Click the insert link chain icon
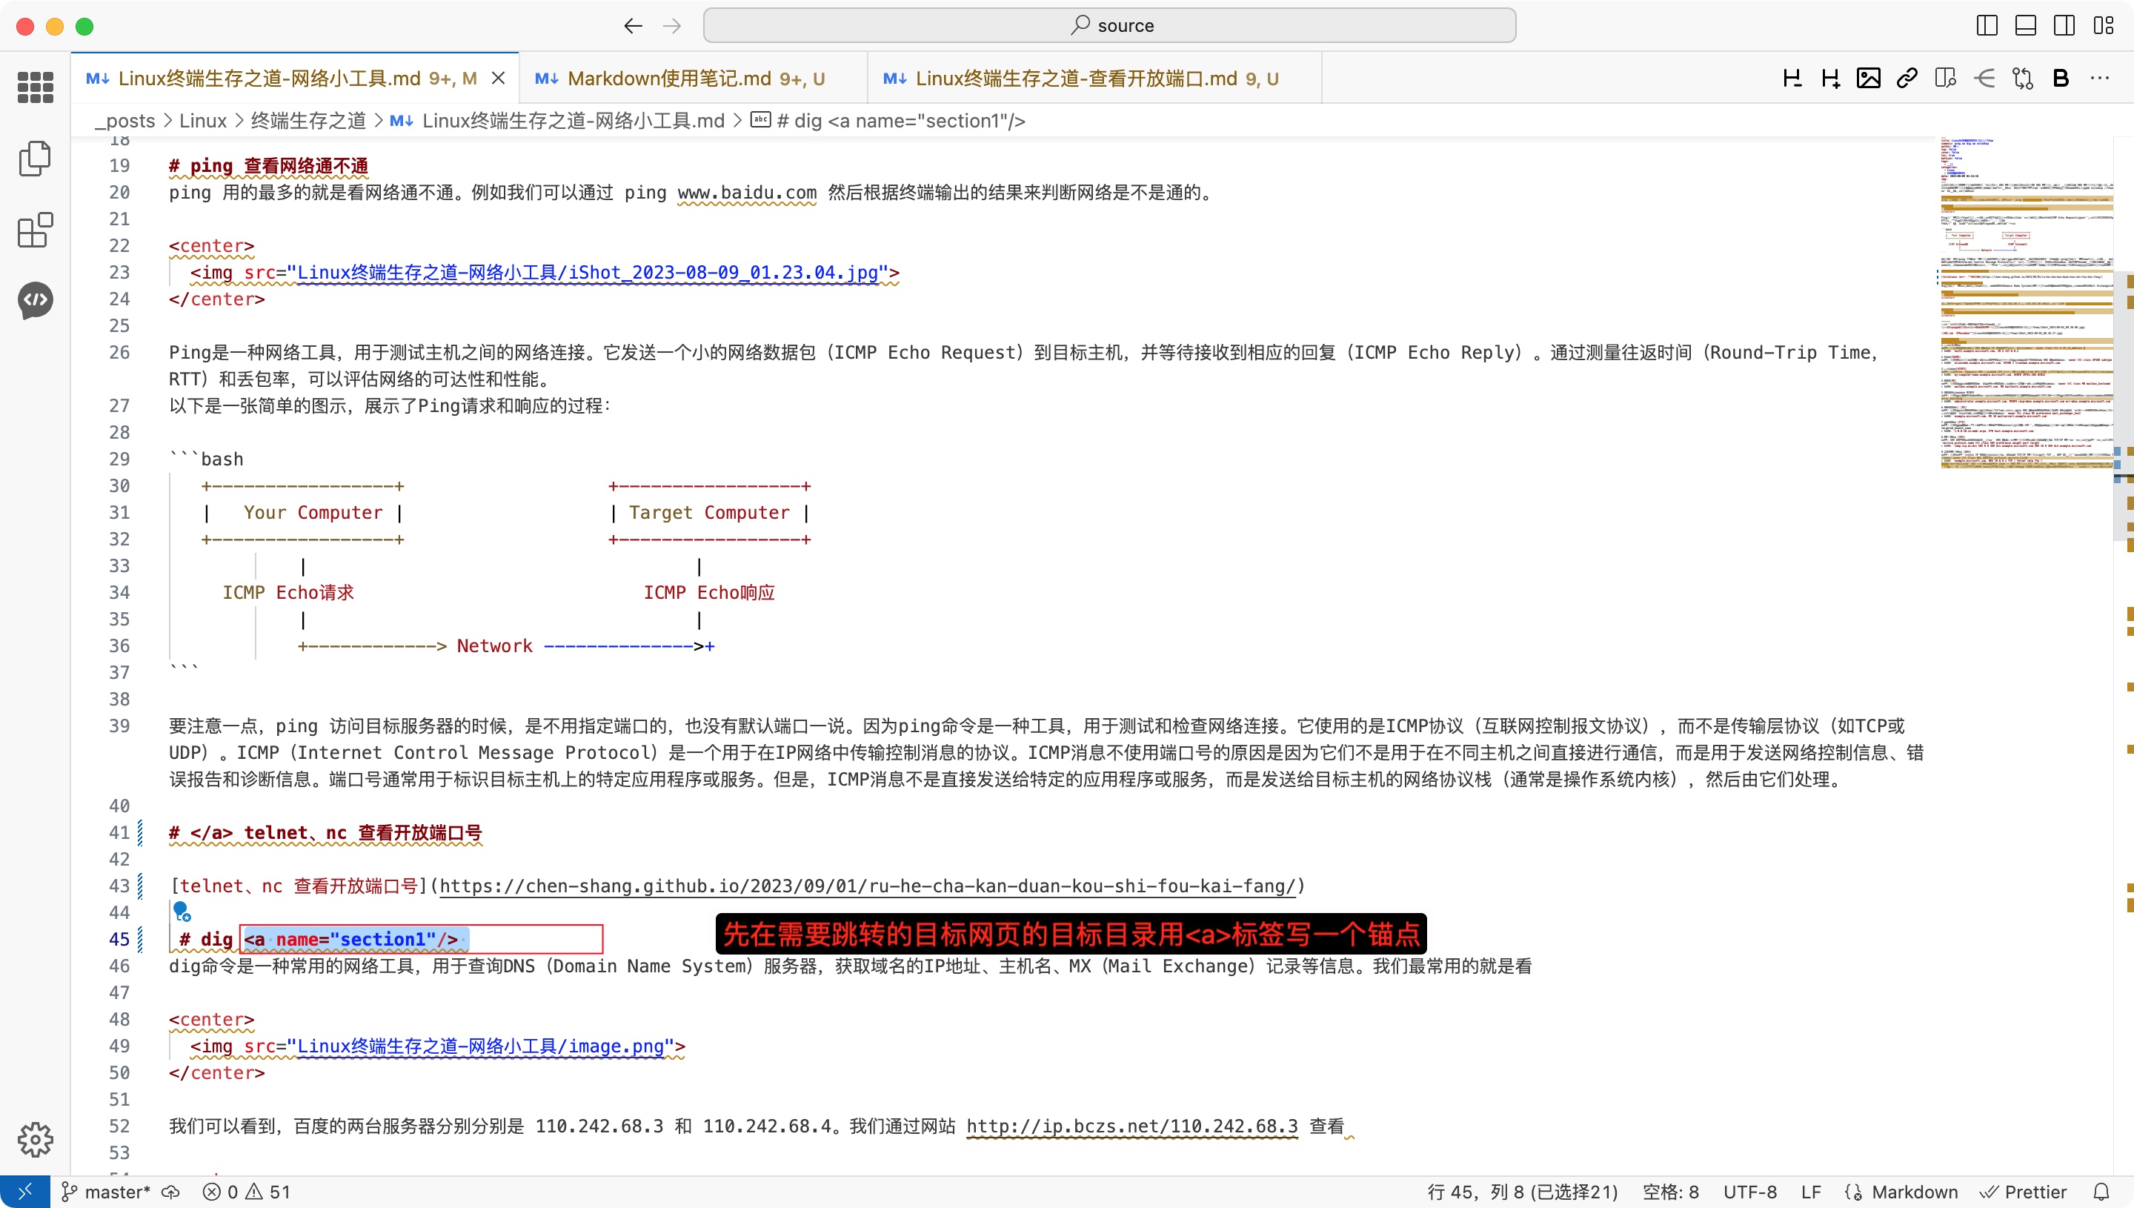 click(1907, 79)
